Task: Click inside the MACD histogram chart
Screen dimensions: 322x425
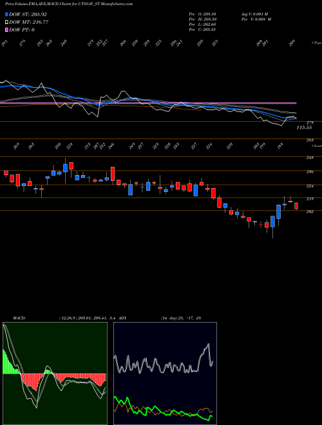Action: click(x=55, y=373)
